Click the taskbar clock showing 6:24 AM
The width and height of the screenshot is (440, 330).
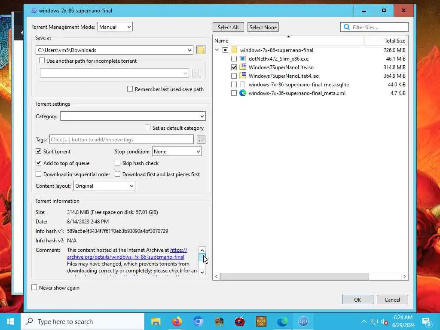coord(403,318)
